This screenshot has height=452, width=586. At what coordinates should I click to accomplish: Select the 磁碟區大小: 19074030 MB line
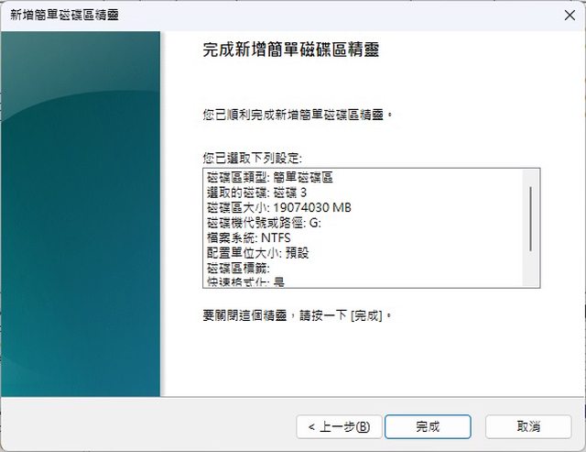(x=279, y=208)
